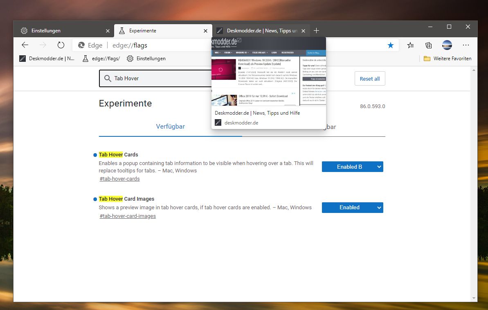This screenshot has height=310, width=488.
Task: Toggle the blue favorite star
Action: point(390,45)
